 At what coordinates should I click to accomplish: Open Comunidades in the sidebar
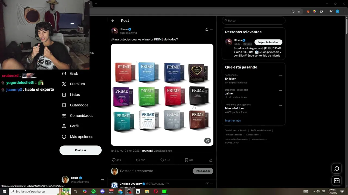[x=77, y=115]
